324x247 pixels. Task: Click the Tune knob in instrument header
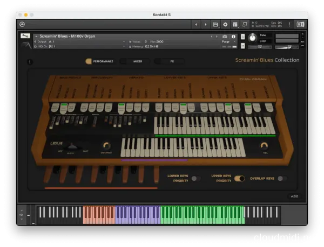252,38
